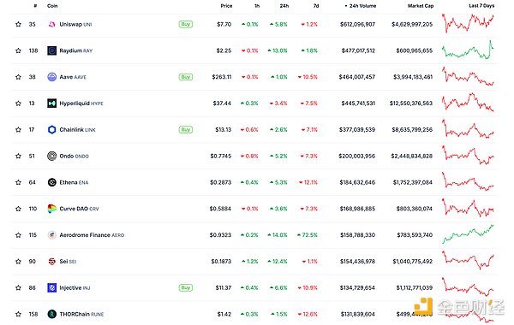This screenshot has width=514, height=325.
Task: Click the Hyperliquid coin logo icon
Action: tap(51, 103)
